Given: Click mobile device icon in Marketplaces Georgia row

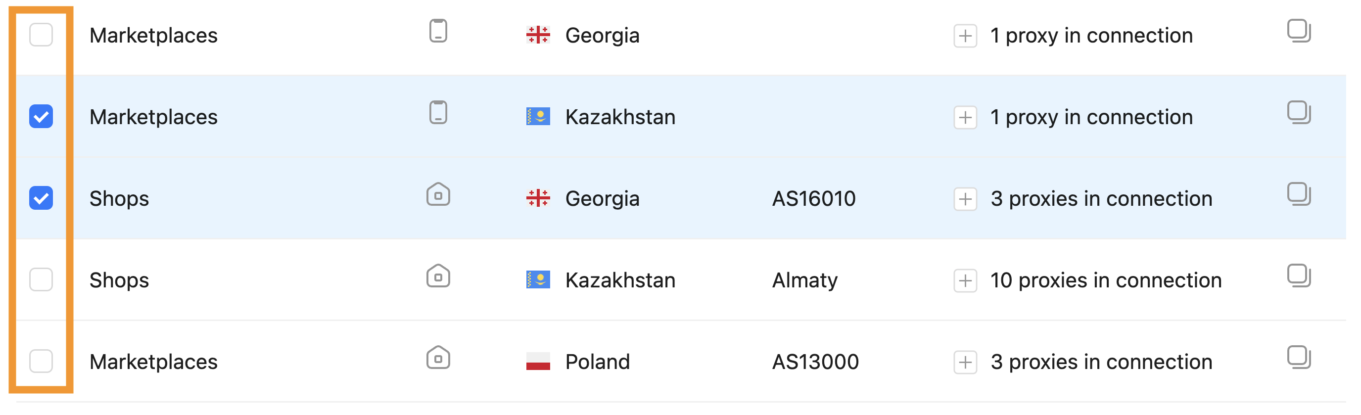Looking at the screenshot, I should (438, 31).
